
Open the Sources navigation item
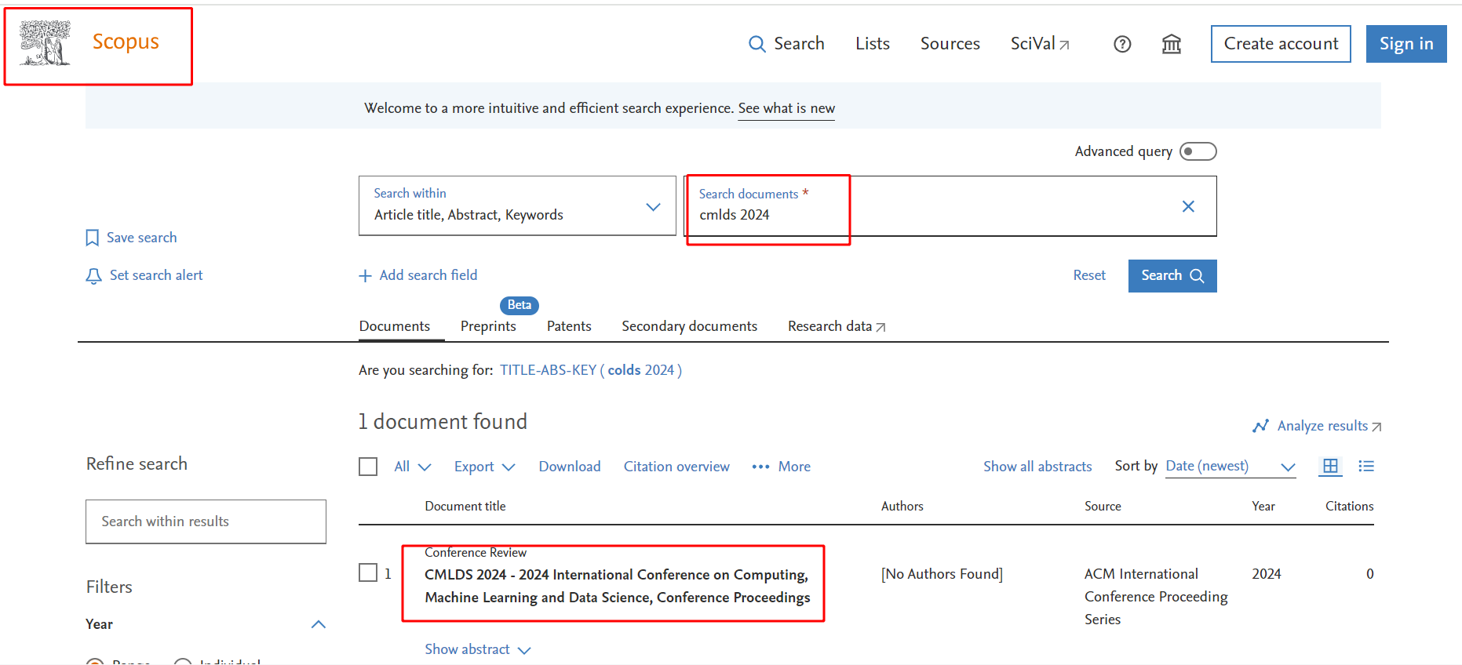950,44
